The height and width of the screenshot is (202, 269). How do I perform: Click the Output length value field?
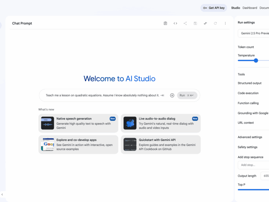pyautogui.click(x=265, y=176)
